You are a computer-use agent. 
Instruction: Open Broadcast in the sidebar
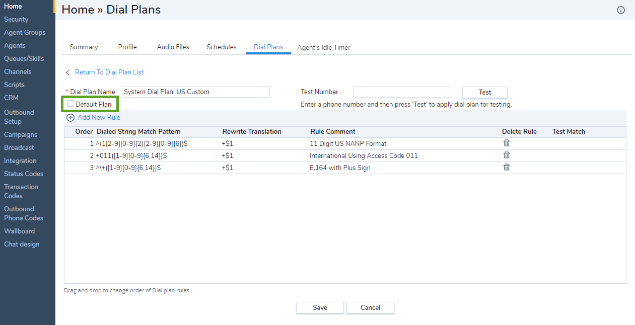[19, 148]
